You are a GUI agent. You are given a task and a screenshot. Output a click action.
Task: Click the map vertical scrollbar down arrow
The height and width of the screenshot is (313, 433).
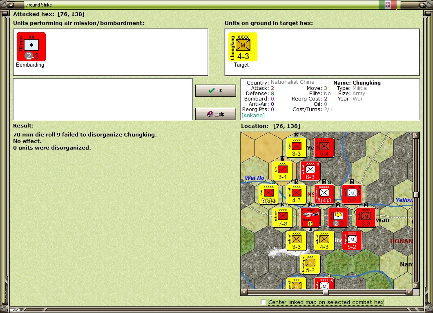pyautogui.click(x=416, y=285)
